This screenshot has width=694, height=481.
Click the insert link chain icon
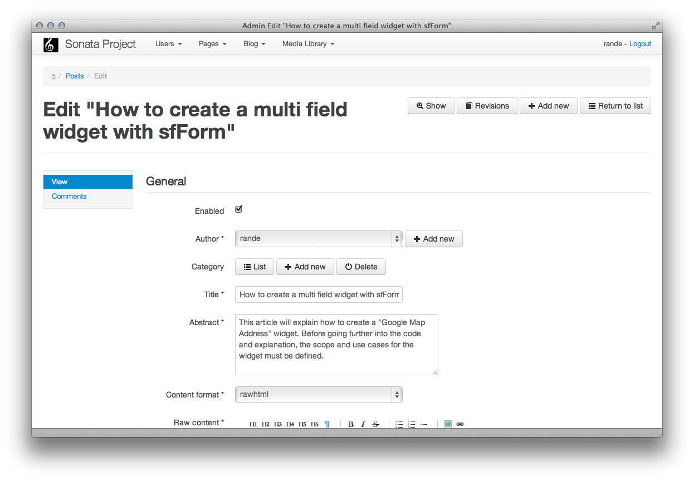tap(460, 424)
